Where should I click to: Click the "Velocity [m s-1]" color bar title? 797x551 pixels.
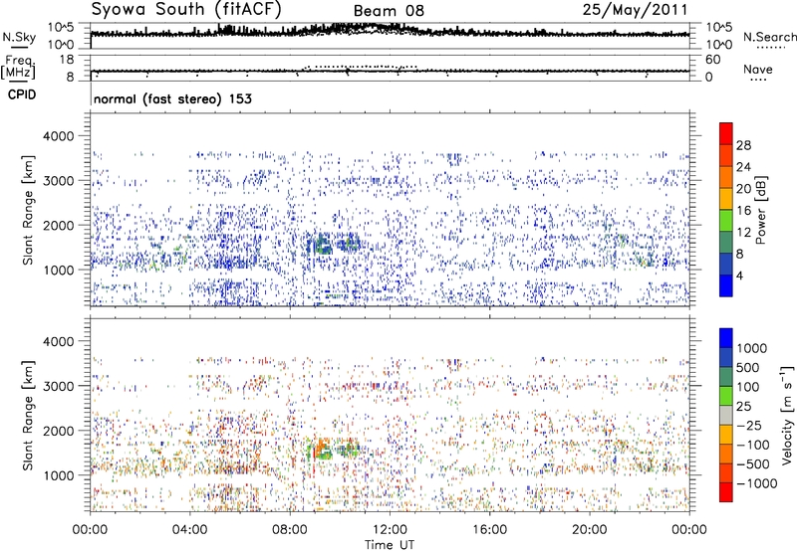pyautogui.click(x=787, y=415)
